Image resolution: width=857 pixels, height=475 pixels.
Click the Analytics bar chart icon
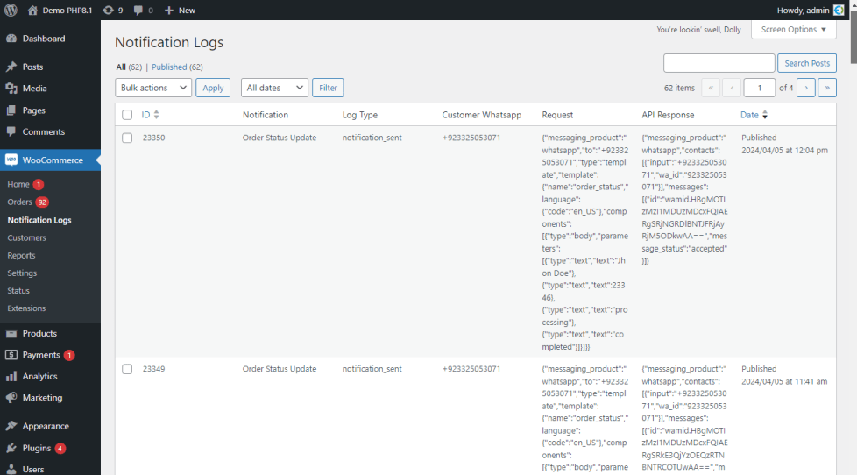(x=11, y=376)
